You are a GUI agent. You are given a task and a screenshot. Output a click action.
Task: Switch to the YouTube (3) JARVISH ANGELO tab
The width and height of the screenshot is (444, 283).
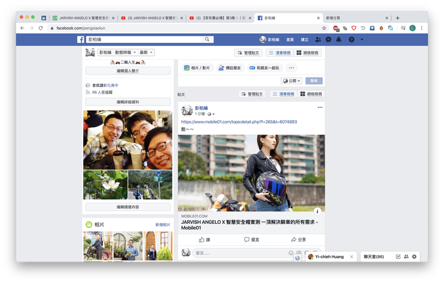tap(152, 18)
